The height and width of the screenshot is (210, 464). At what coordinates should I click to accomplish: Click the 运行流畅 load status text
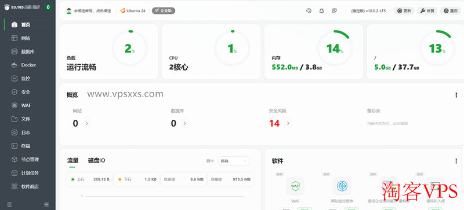[x=81, y=67]
